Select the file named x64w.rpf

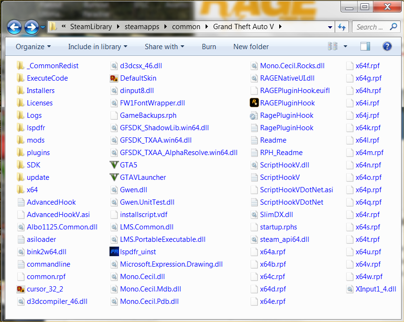coord(369,277)
